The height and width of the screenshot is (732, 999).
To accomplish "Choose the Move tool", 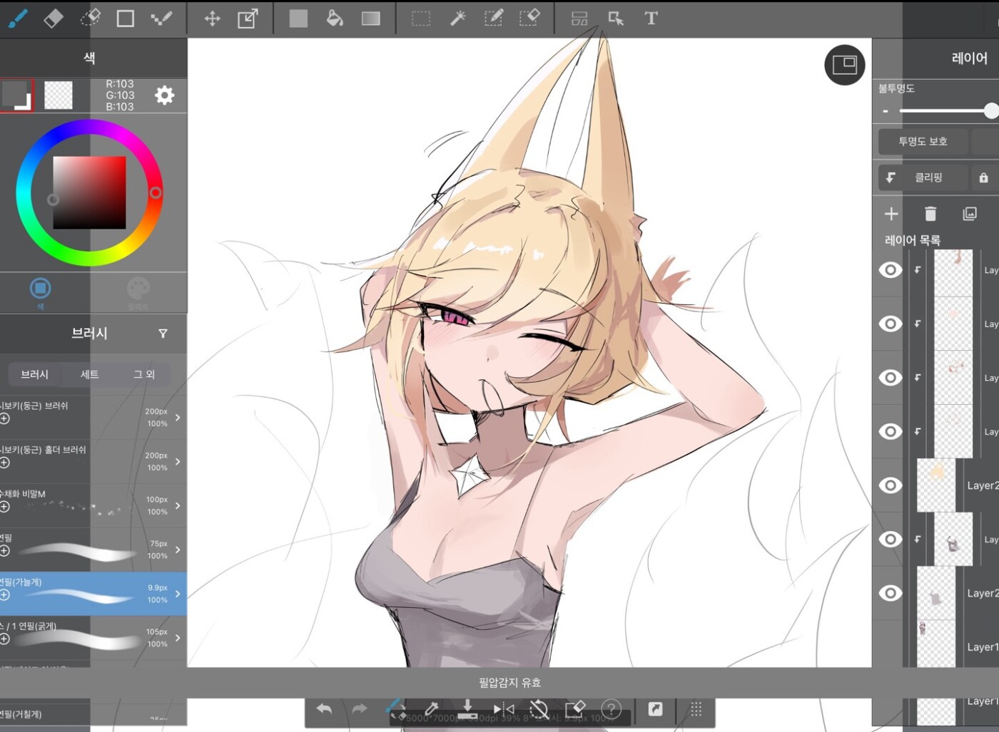I will 212,19.
